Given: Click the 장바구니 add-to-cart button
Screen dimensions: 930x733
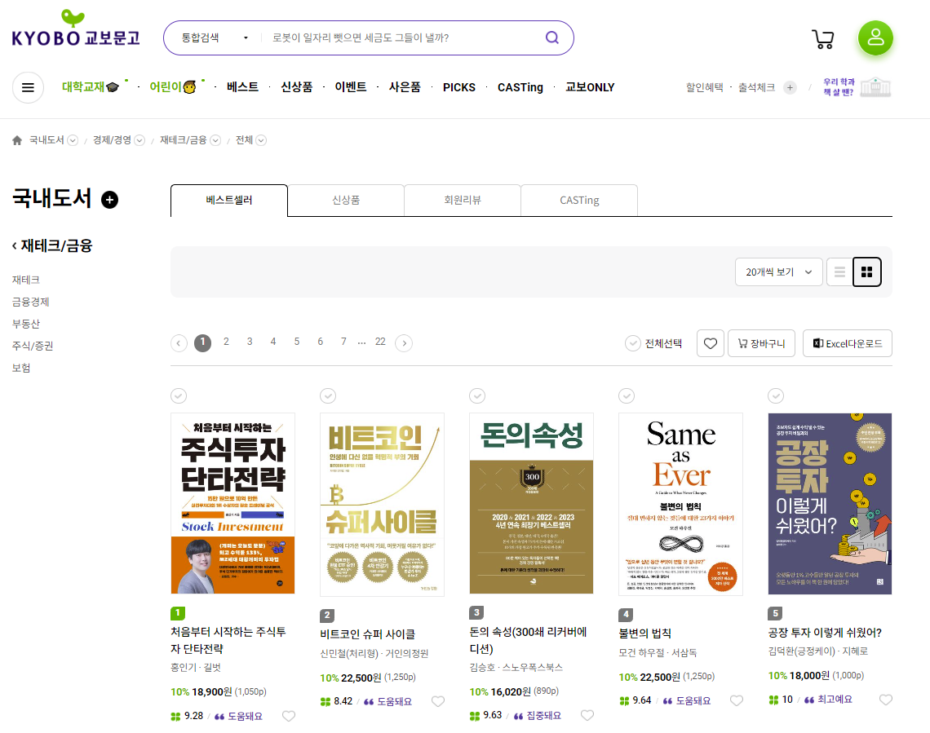Looking at the screenshot, I should pyautogui.click(x=762, y=344).
